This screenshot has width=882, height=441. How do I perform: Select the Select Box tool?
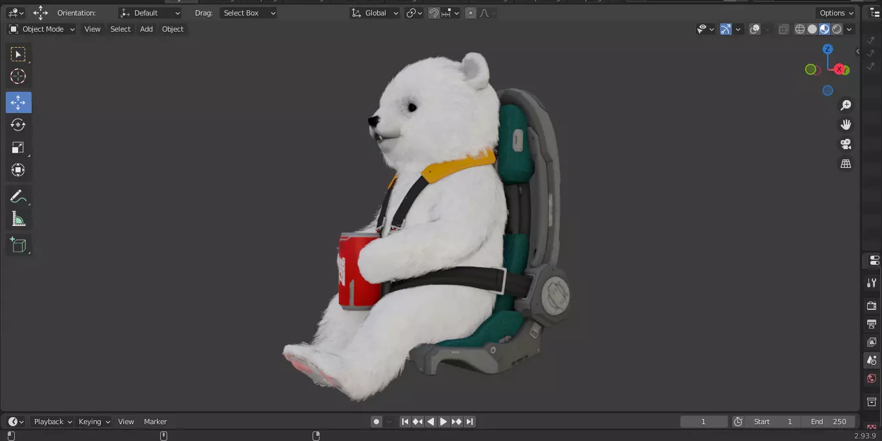[18, 54]
